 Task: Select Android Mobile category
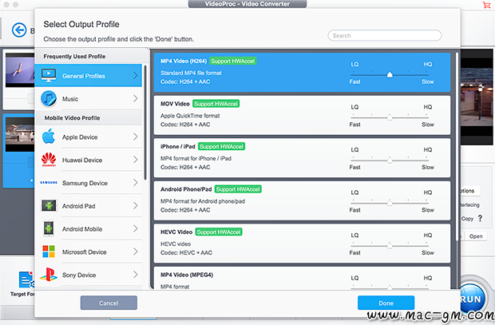coord(88,228)
